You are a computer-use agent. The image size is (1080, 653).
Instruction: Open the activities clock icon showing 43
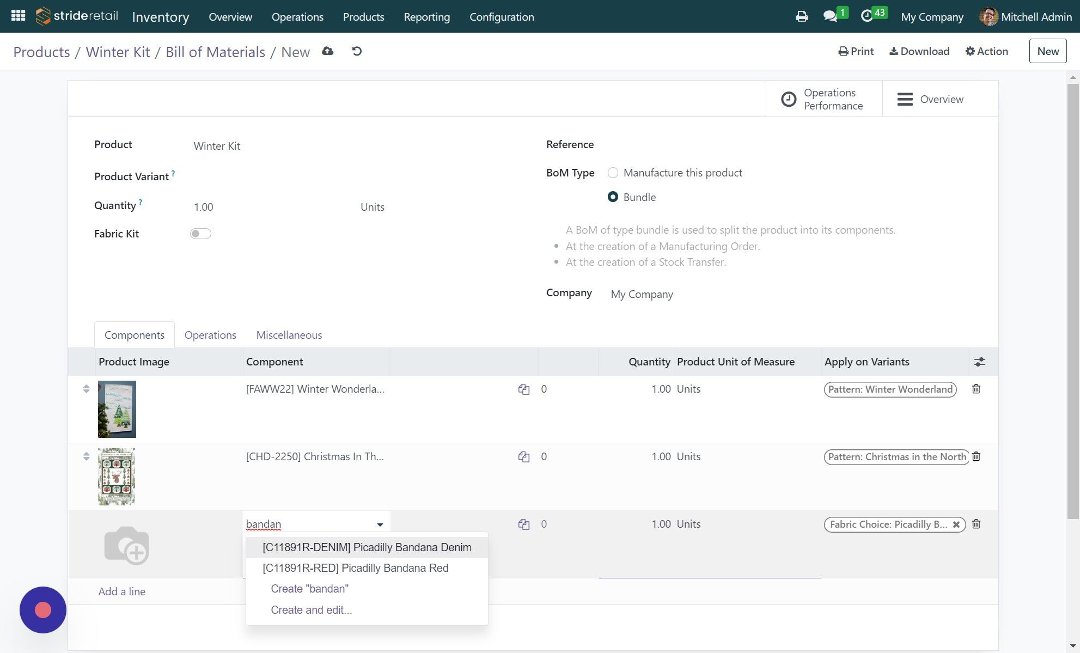(x=867, y=16)
